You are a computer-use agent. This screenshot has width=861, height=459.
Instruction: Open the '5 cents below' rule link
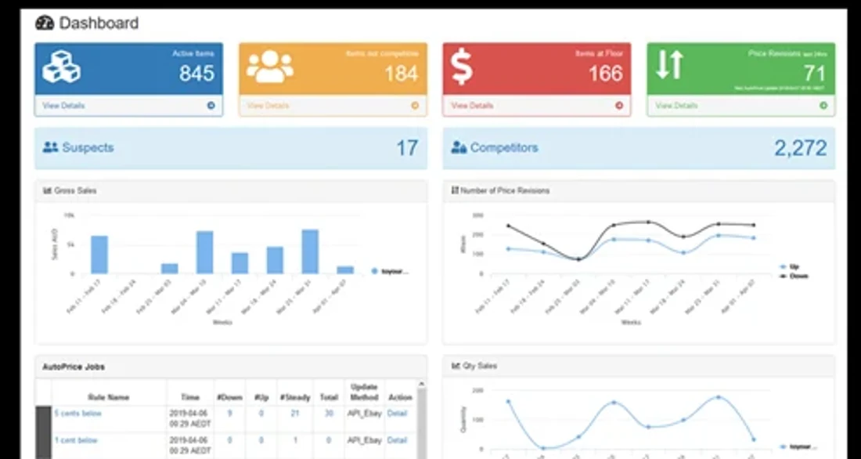click(78, 414)
